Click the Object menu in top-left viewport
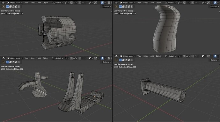 point(46,3)
